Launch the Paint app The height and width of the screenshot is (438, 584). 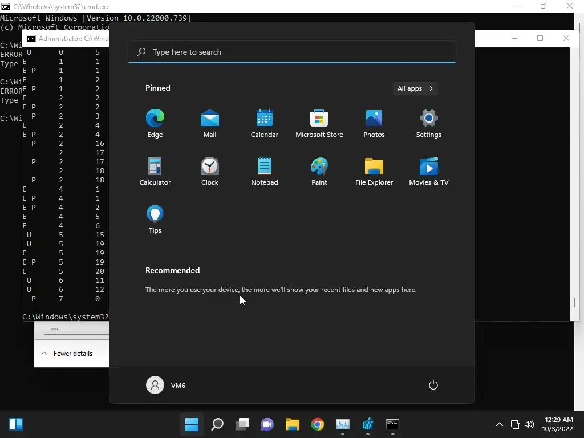click(319, 171)
